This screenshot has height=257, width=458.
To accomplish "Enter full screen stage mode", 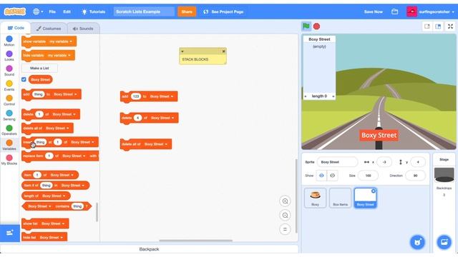I will coord(450,26).
